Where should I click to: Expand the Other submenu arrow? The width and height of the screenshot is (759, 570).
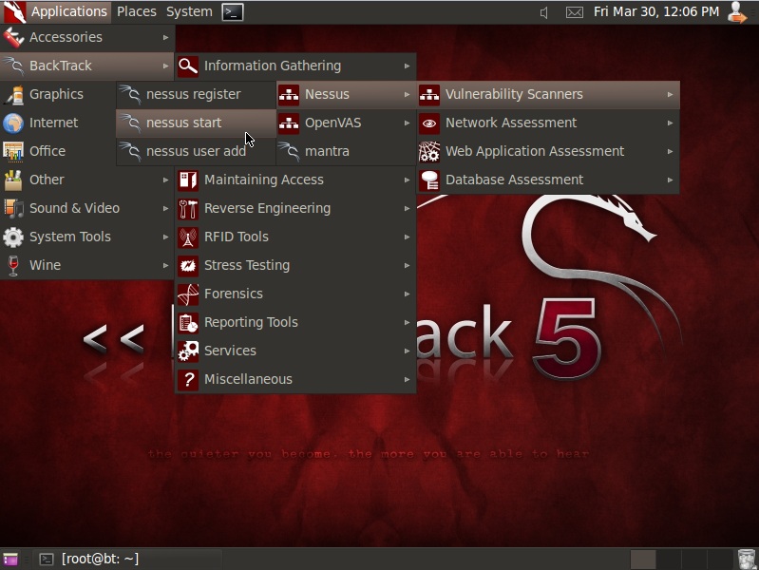tap(165, 180)
